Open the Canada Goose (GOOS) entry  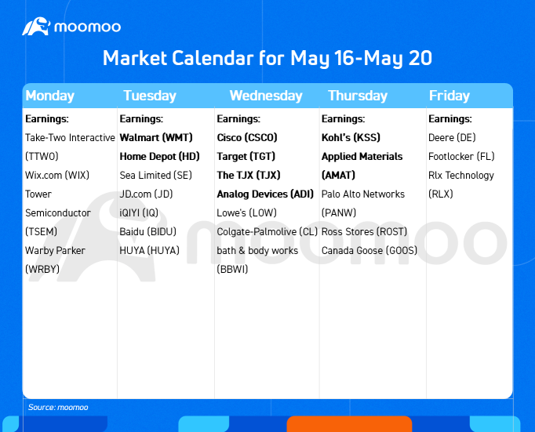(369, 251)
